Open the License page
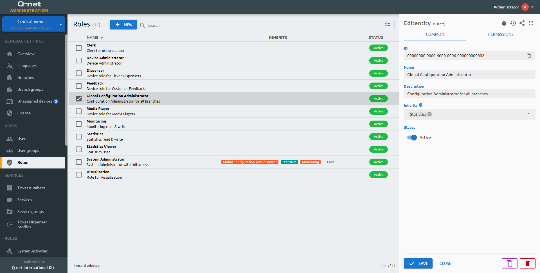 click(x=33, y=113)
